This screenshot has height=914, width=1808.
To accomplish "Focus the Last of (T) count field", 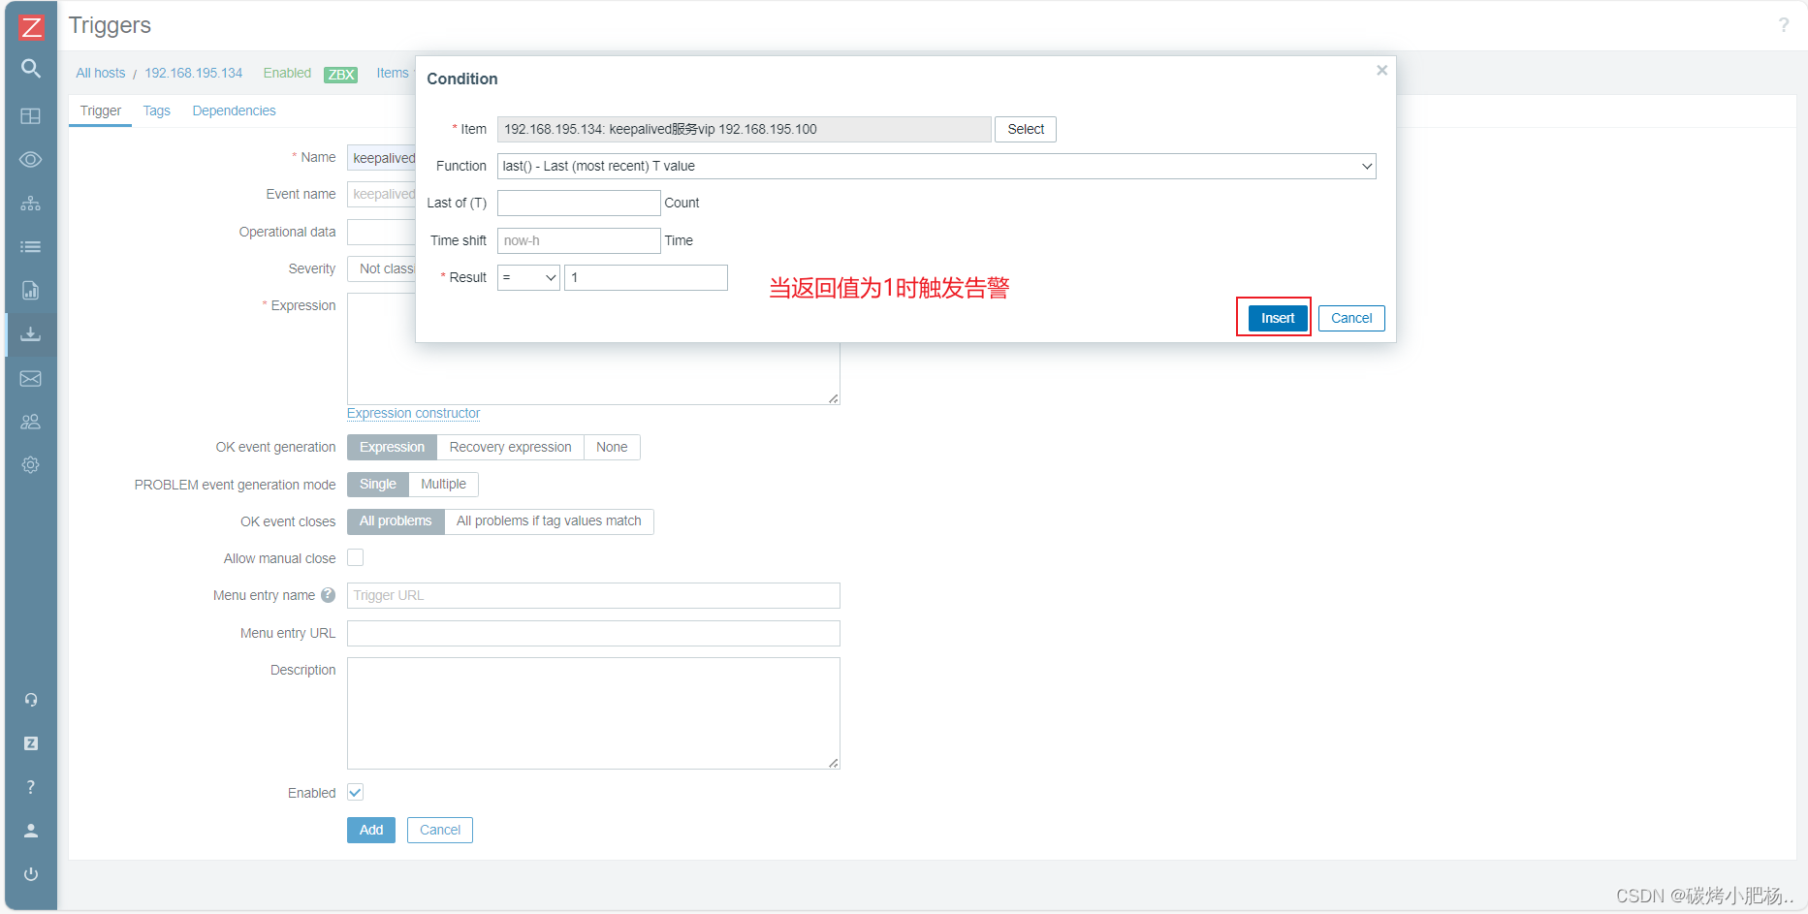I will tap(579, 203).
